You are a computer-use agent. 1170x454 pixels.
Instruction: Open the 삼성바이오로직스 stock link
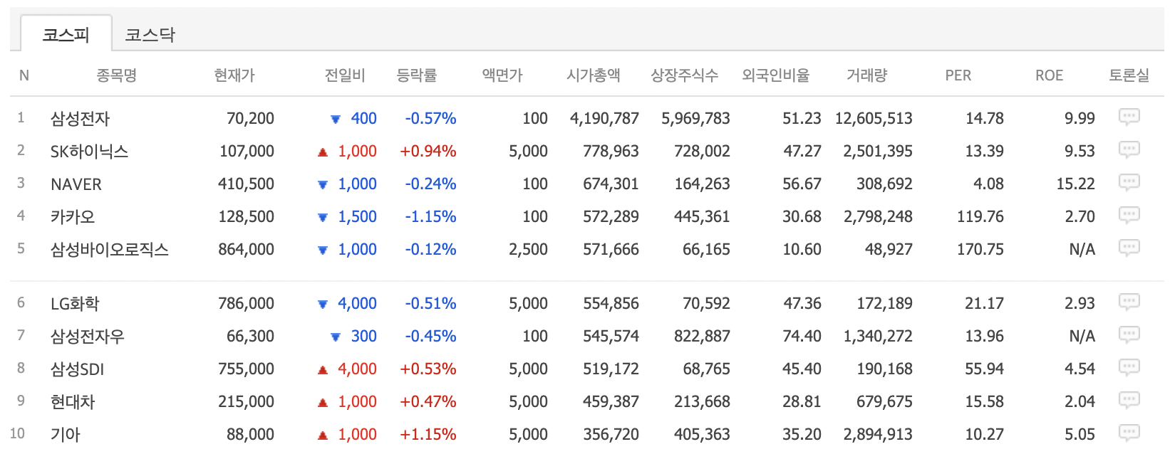[x=109, y=250]
